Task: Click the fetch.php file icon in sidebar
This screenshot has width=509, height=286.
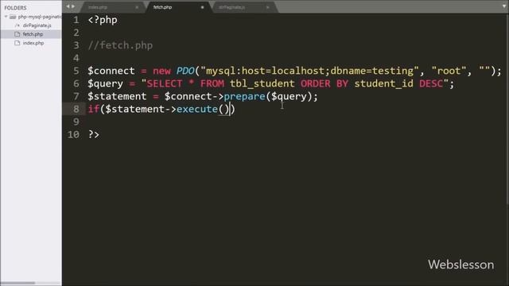Action: pyautogui.click(x=17, y=34)
